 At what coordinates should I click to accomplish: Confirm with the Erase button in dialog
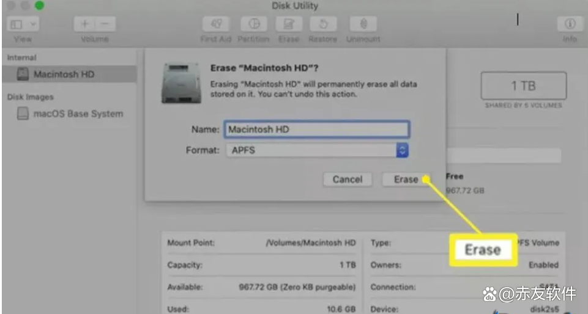(x=405, y=180)
